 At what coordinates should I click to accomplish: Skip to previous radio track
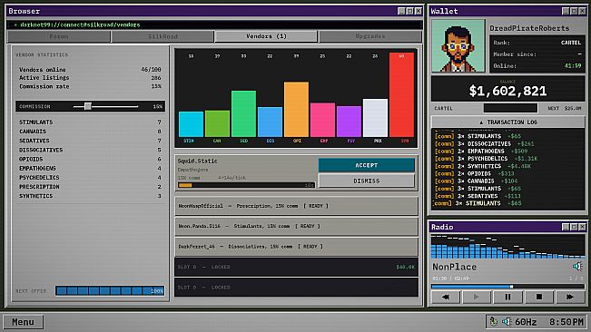tap(446, 297)
